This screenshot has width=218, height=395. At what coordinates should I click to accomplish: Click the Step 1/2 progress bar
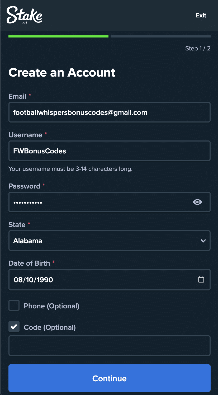[x=110, y=36]
